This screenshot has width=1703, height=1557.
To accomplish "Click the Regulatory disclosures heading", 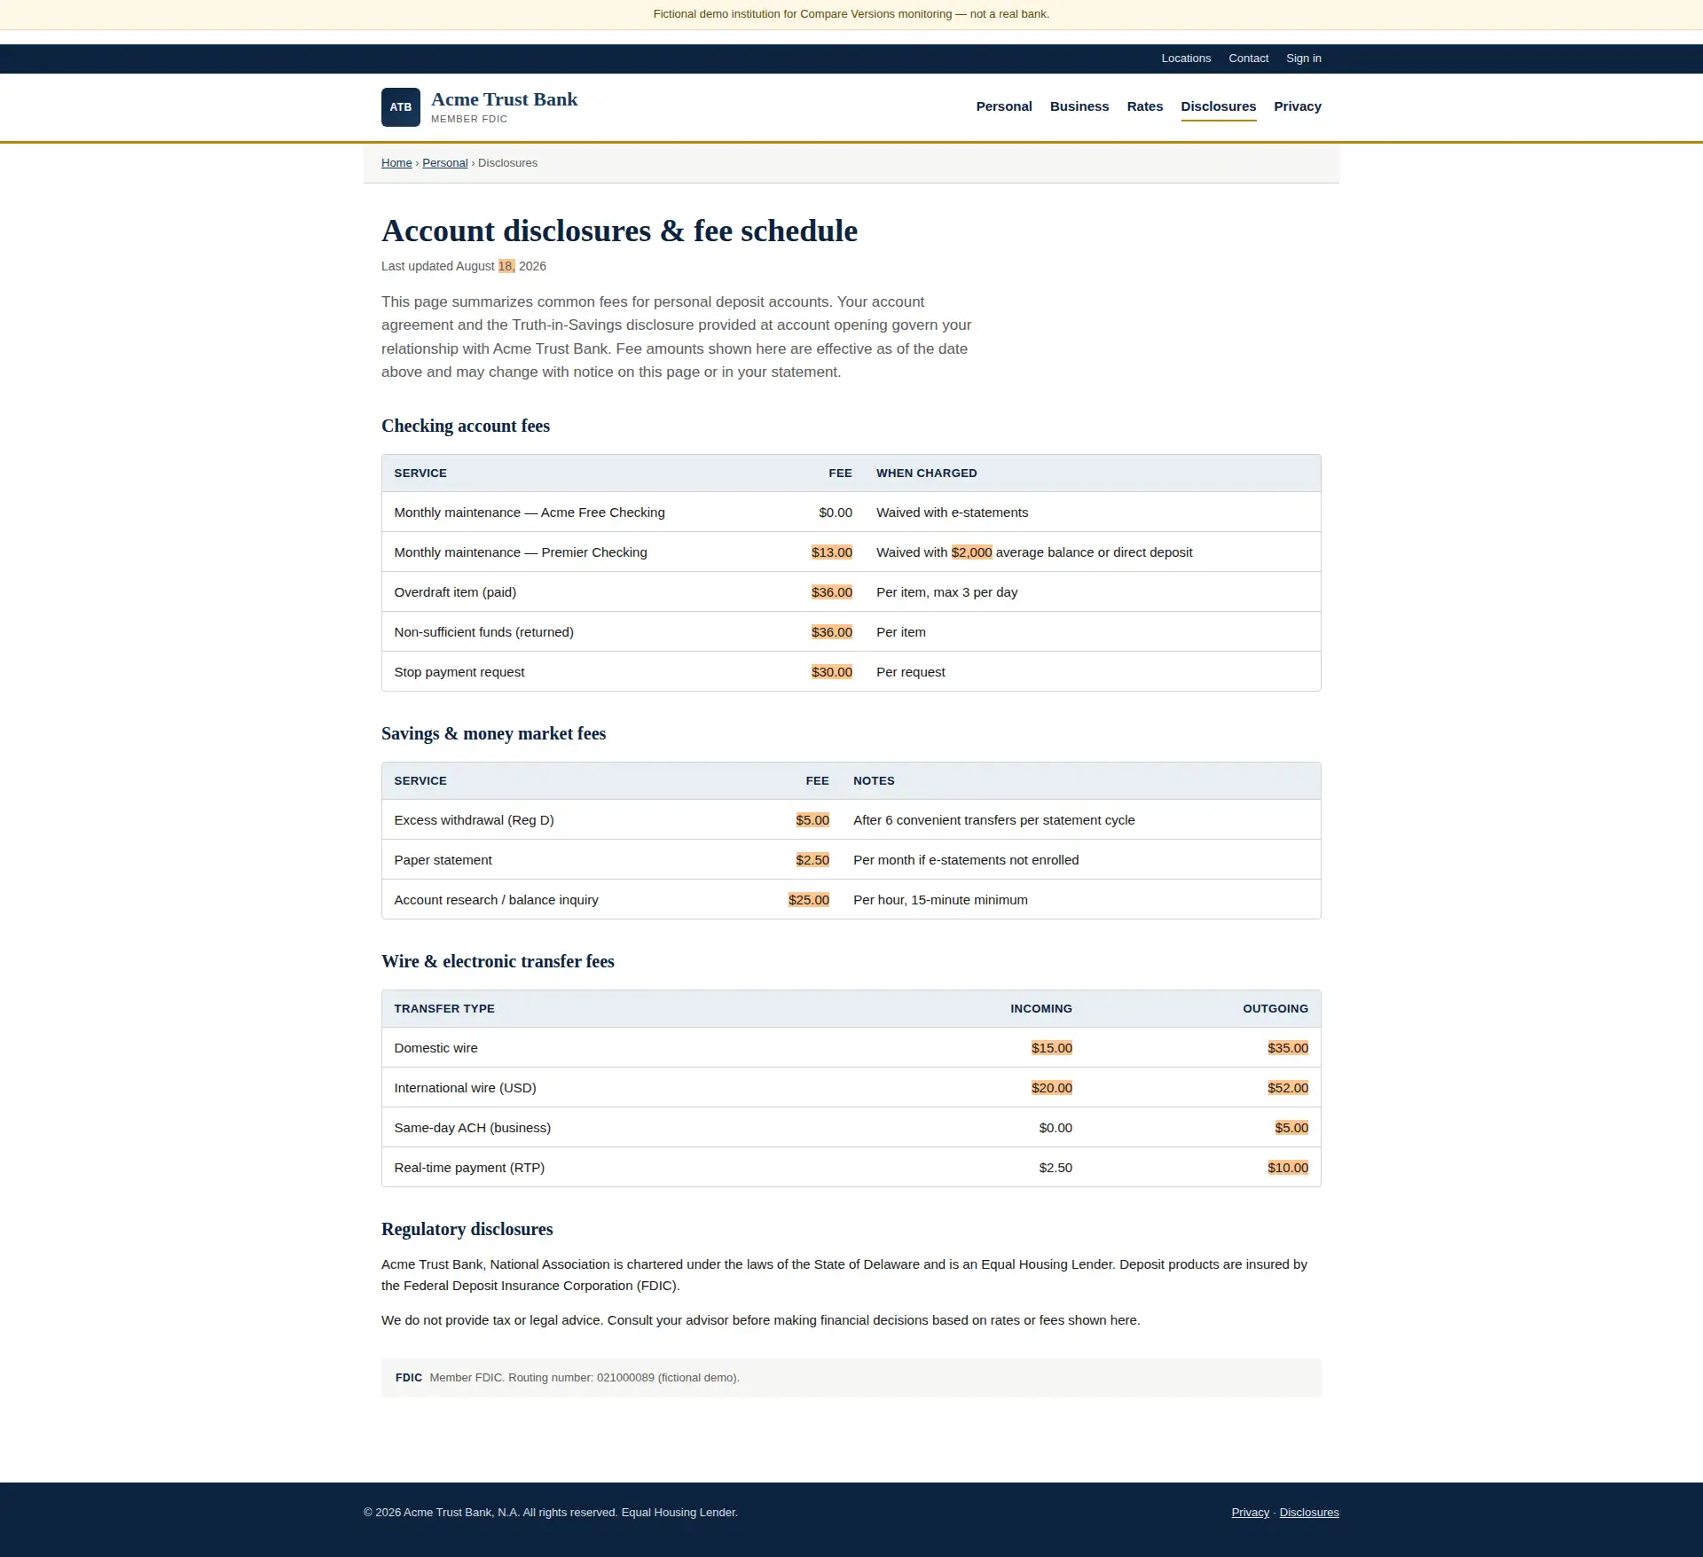I will 467,1229.
